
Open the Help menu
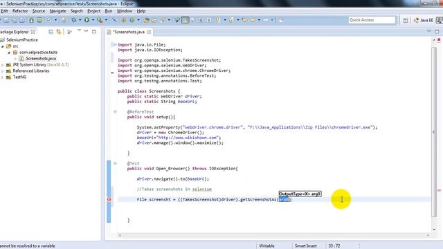click(x=141, y=11)
